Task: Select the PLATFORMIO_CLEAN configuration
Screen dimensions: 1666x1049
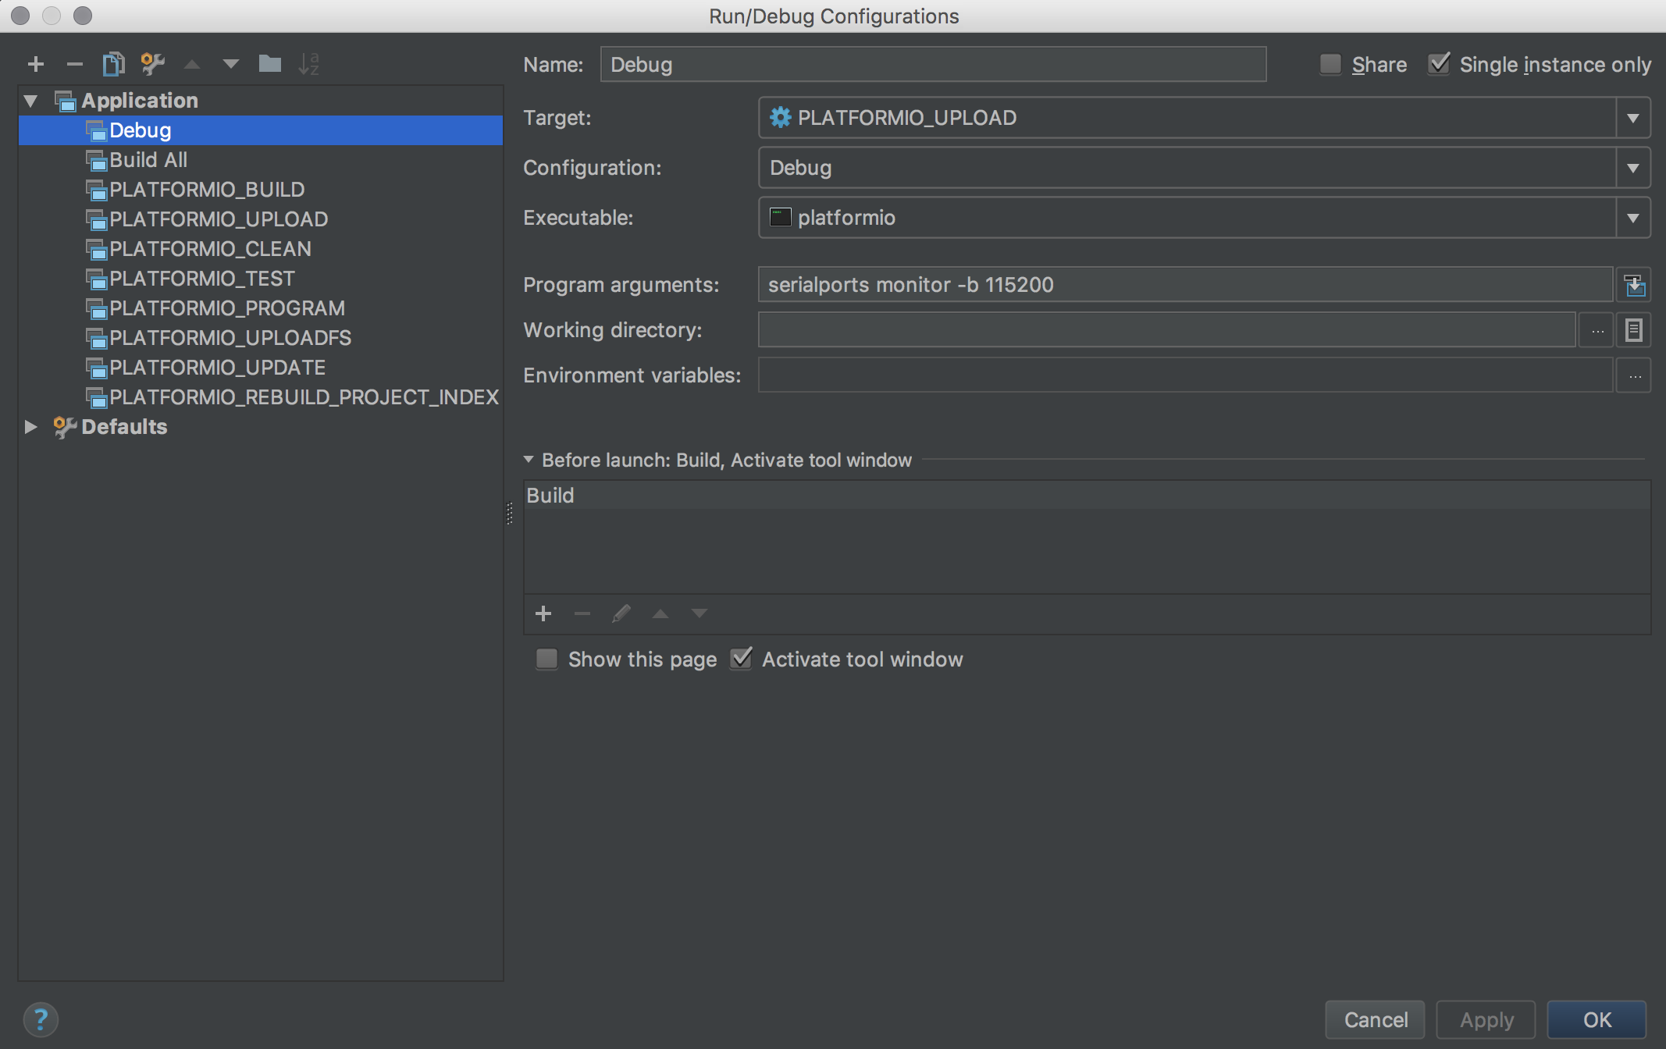Action: tap(210, 248)
